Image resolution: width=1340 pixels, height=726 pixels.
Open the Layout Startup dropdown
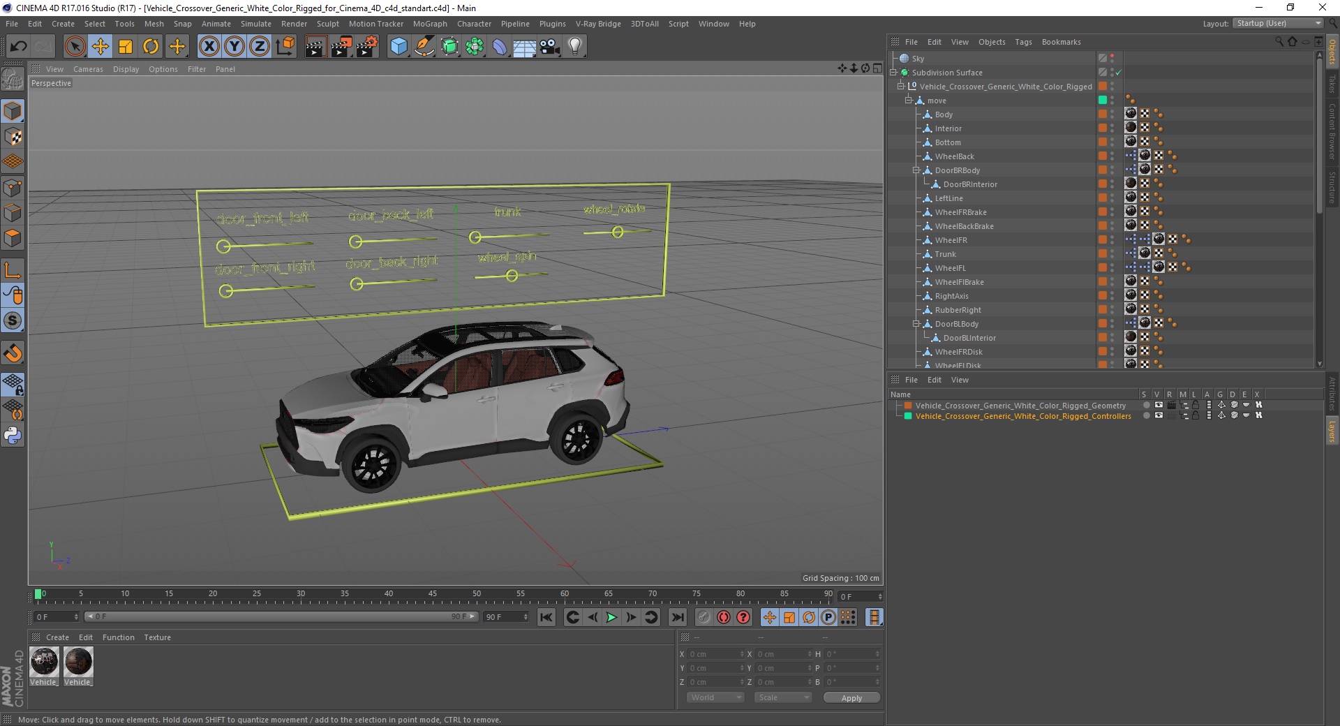[1279, 23]
